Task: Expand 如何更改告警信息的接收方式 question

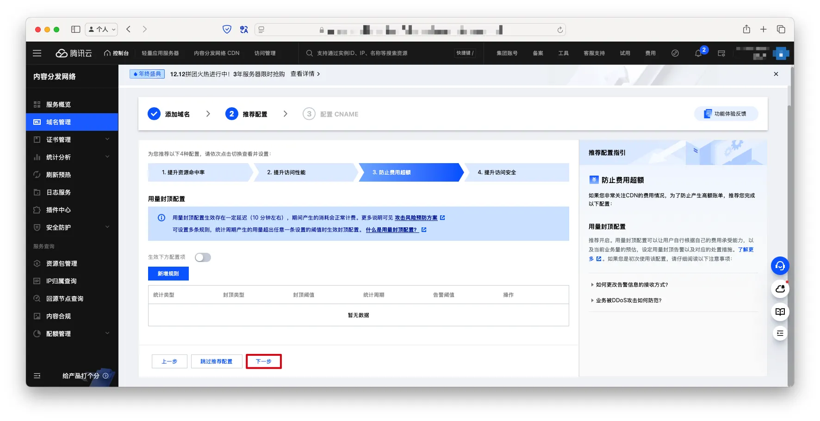Action: tap(631, 285)
